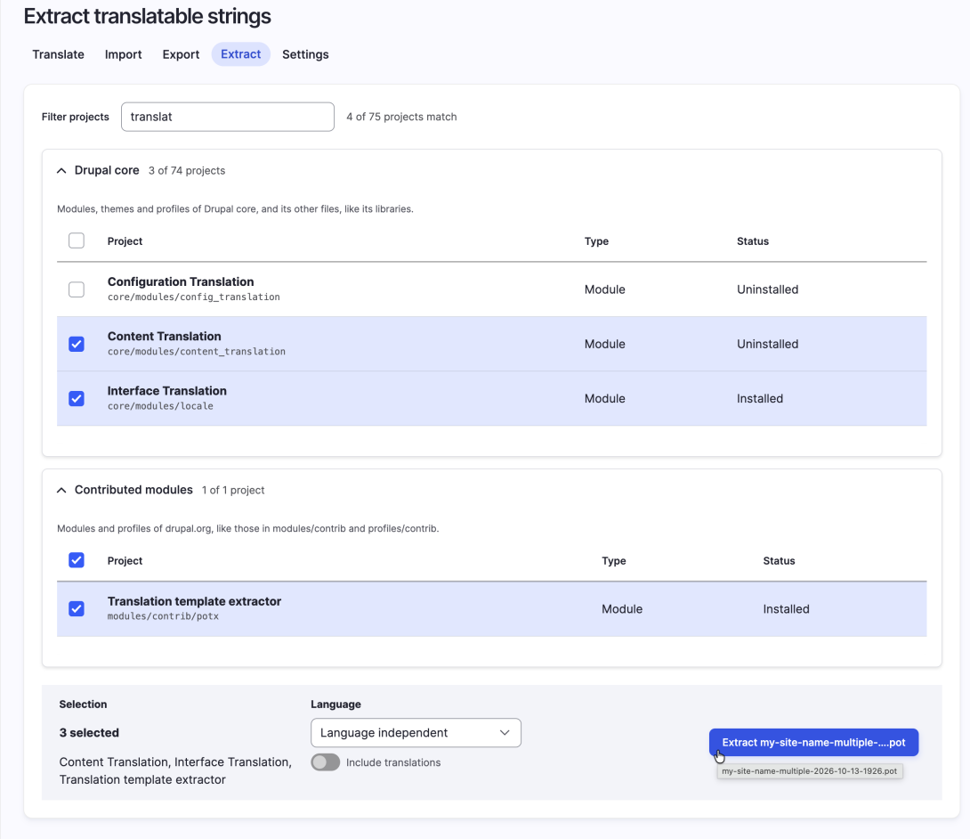Click the '3 of 74 projects' count
The height and width of the screenshot is (839, 970).
(x=187, y=171)
